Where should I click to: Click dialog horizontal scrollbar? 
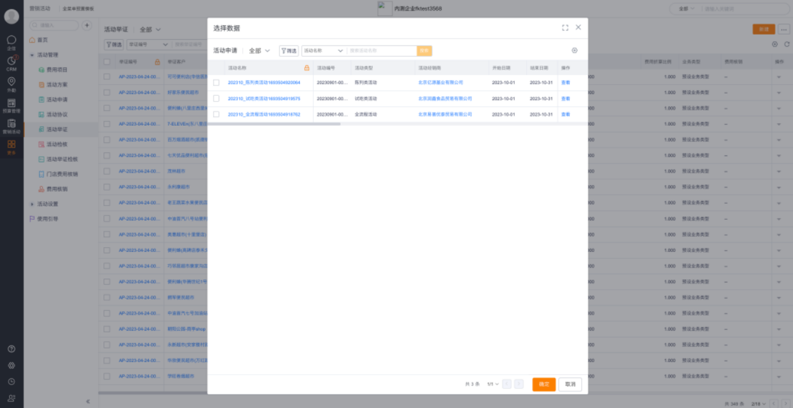click(x=274, y=124)
